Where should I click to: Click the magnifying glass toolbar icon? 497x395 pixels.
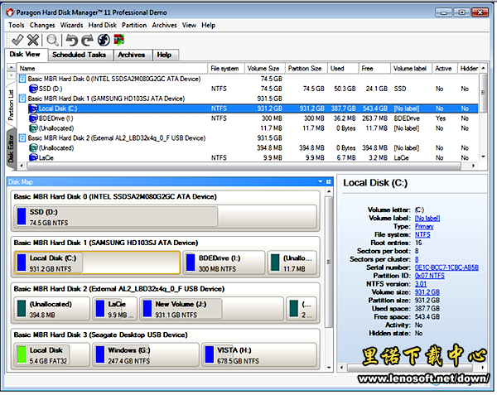53,41
